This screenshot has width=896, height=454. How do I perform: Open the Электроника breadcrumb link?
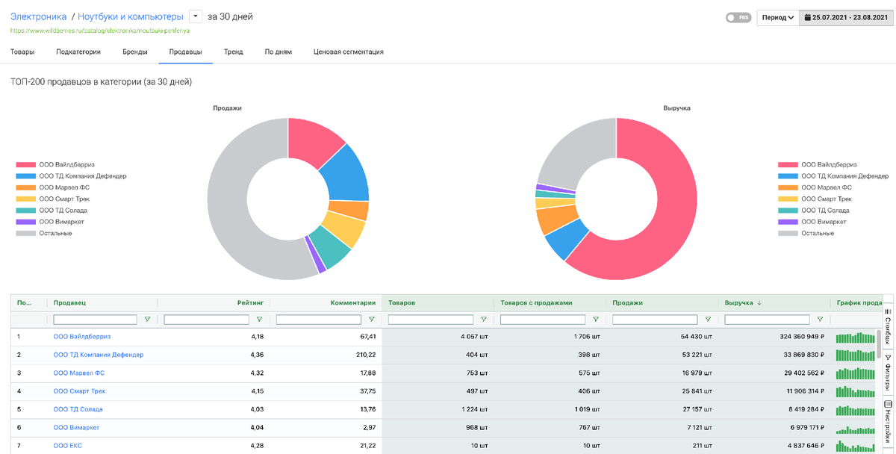click(x=39, y=16)
